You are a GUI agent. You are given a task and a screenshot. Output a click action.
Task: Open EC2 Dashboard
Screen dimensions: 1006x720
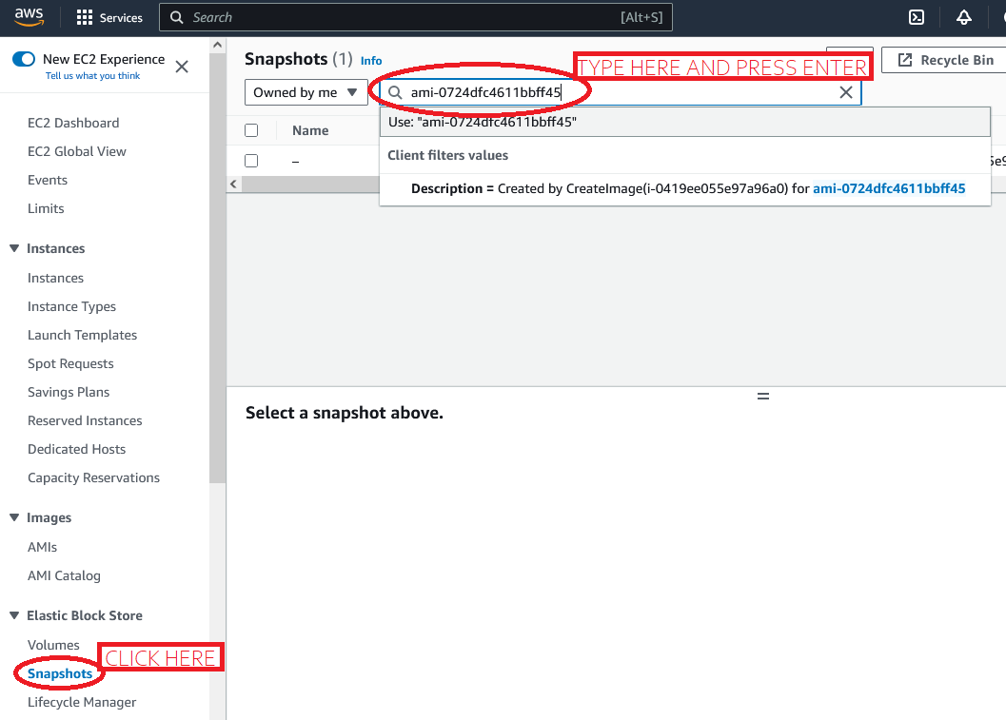73,123
